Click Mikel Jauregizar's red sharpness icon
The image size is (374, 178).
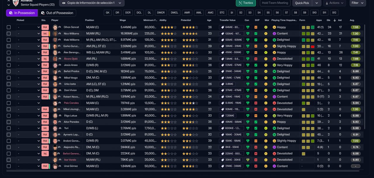[256, 109]
